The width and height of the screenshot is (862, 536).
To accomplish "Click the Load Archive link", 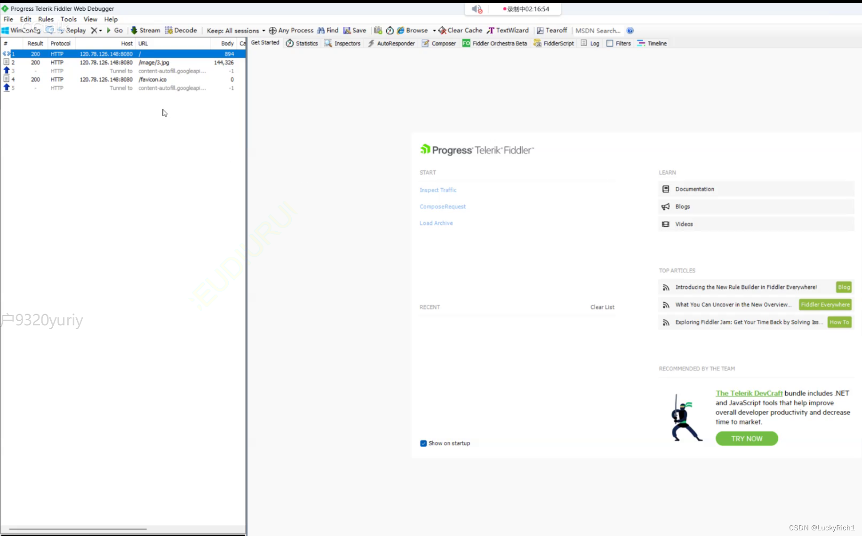I will [x=436, y=223].
